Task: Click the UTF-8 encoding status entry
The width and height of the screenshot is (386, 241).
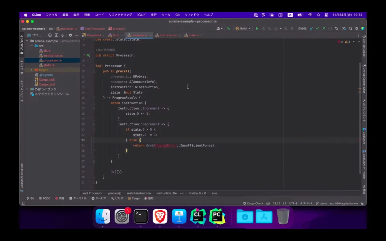Action: pos(293,203)
